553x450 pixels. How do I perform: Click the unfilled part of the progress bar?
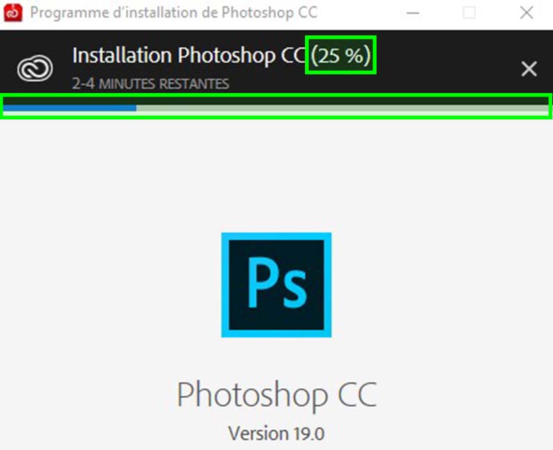click(340, 108)
